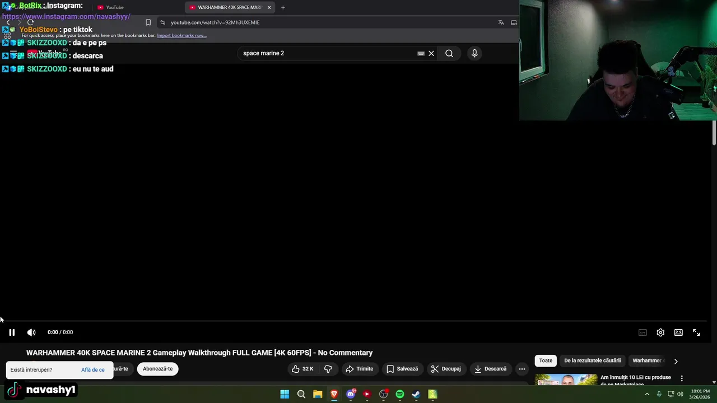The width and height of the screenshot is (717, 403).
Task: Like the video (32 K)
Action: (x=302, y=369)
